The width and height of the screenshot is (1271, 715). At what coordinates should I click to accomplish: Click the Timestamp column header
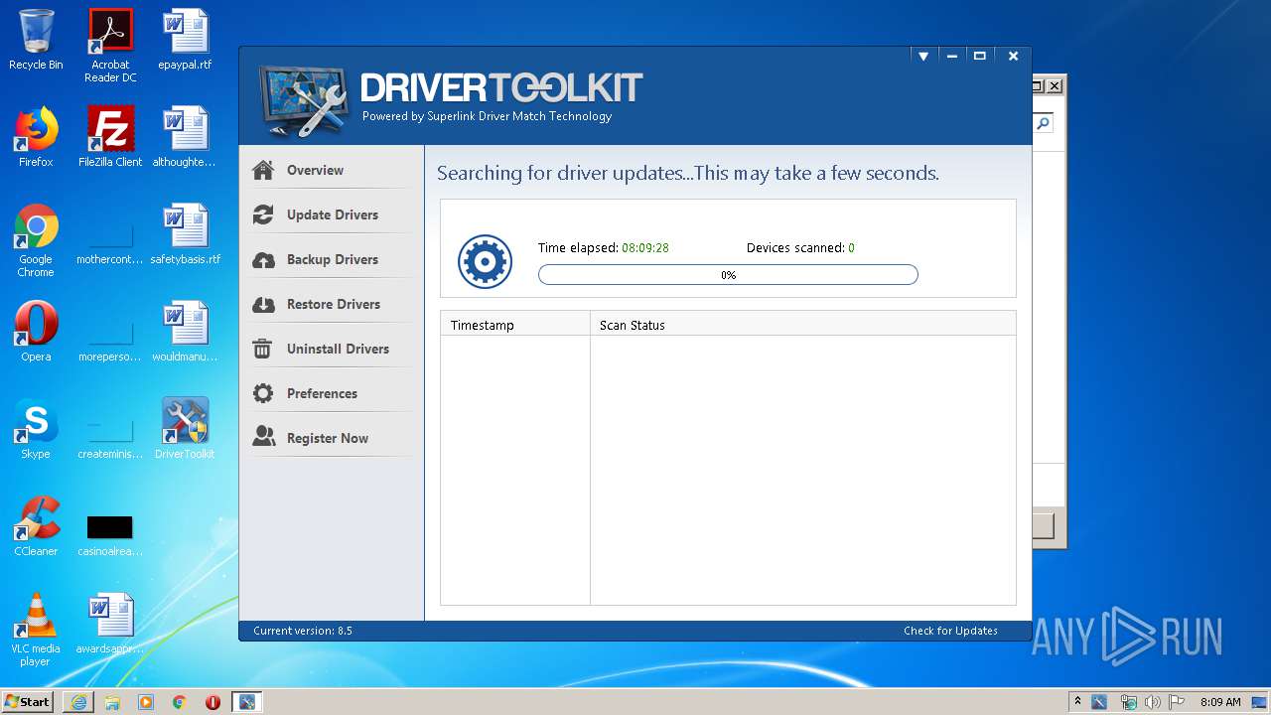pyautogui.click(x=515, y=325)
